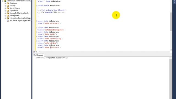The height and width of the screenshot is (99, 176).
Task: Collapse the LAB2-80 server node
Action: (x=3, y=1)
